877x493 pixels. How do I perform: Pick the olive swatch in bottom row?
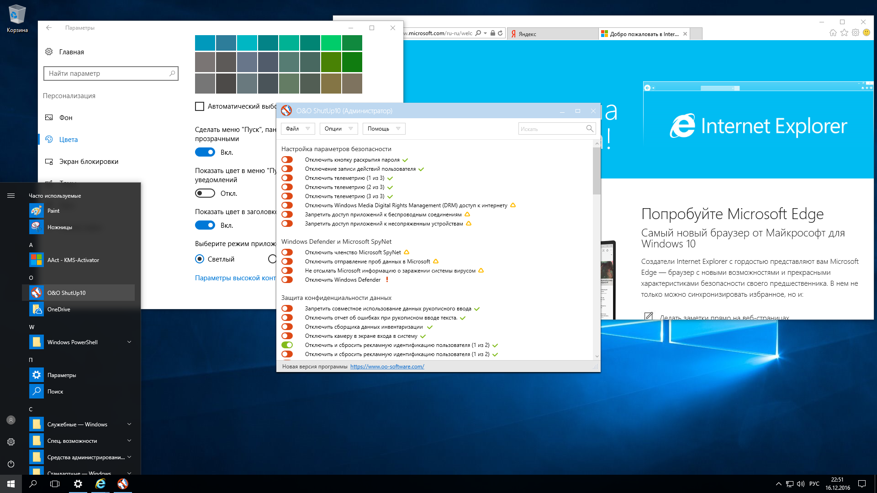click(x=331, y=84)
